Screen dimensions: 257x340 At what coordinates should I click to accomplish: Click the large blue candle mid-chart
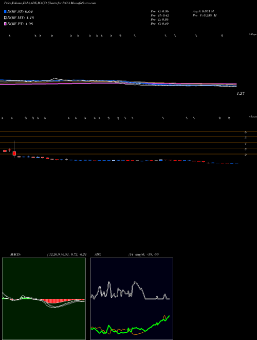(x=161, y=160)
